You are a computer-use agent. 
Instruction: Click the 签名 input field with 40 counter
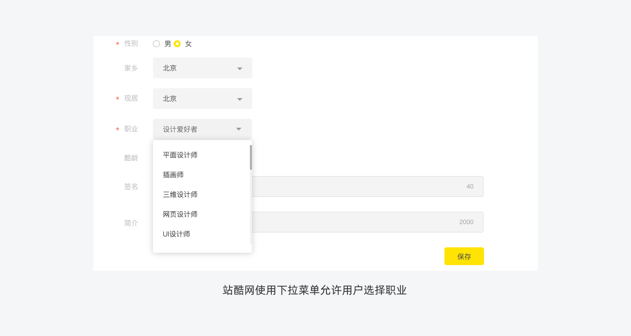[368, 186]
